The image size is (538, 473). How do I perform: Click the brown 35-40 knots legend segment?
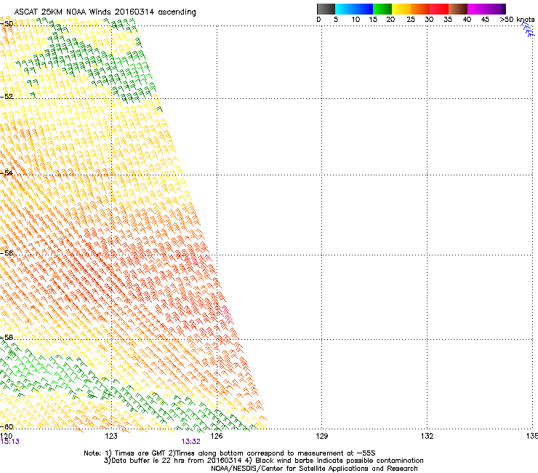click(x=458, y=9)
